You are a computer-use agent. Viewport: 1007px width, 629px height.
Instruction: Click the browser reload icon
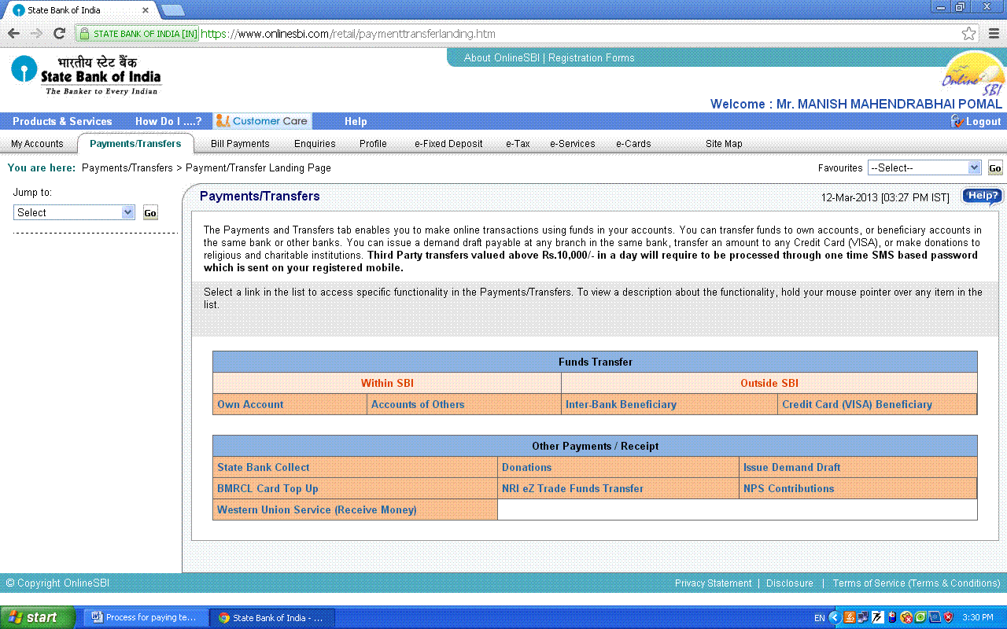click(x=59, y=34)
